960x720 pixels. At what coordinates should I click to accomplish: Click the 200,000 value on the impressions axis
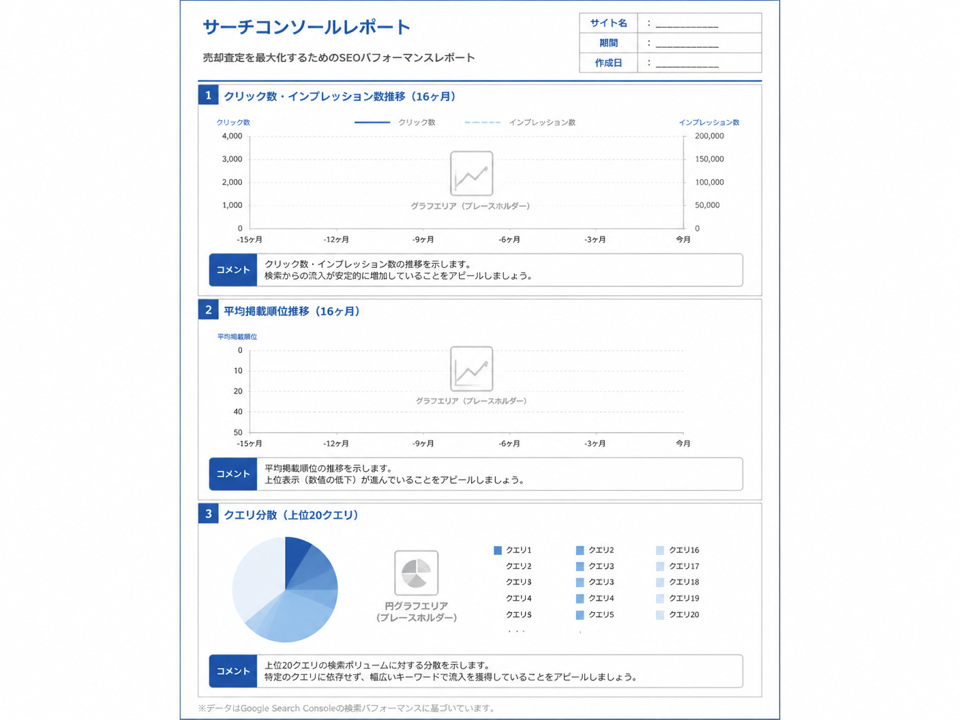click(x=709, y=136)
